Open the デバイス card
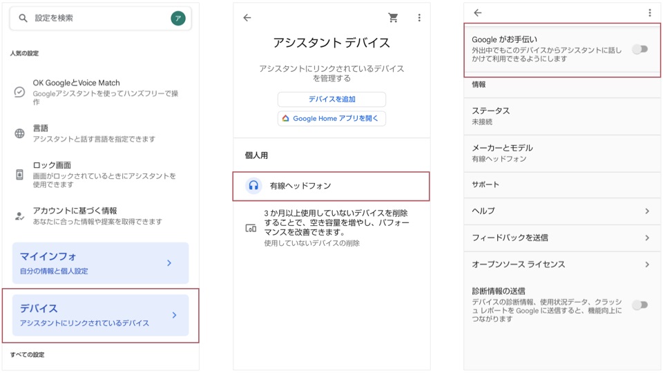 (100, 315)
